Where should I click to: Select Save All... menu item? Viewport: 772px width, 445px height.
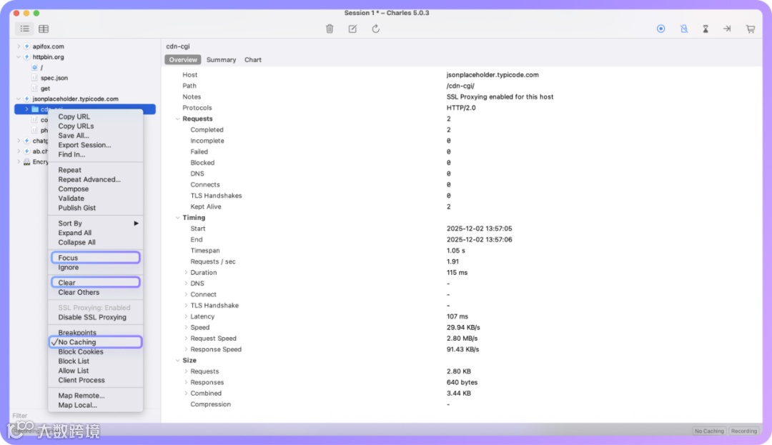(96, 136)
